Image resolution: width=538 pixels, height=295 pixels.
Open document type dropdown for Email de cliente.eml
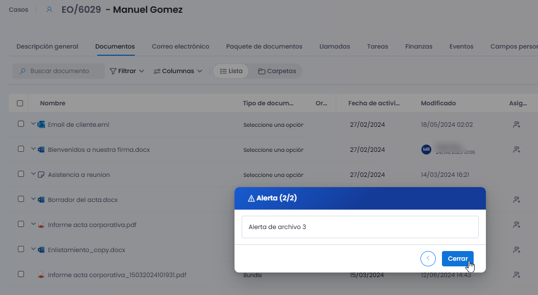tap(273, 125)
